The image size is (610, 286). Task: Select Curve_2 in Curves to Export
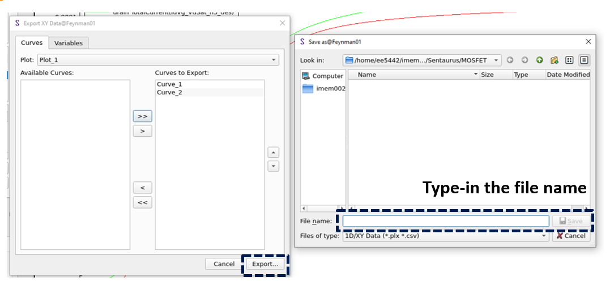click(170, 92)
